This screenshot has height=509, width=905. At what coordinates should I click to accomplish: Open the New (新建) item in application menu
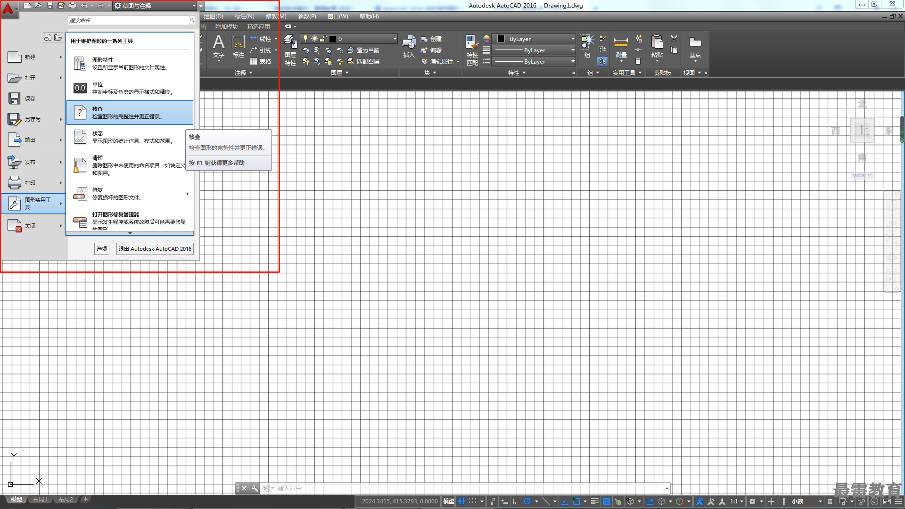click(33, 57)
